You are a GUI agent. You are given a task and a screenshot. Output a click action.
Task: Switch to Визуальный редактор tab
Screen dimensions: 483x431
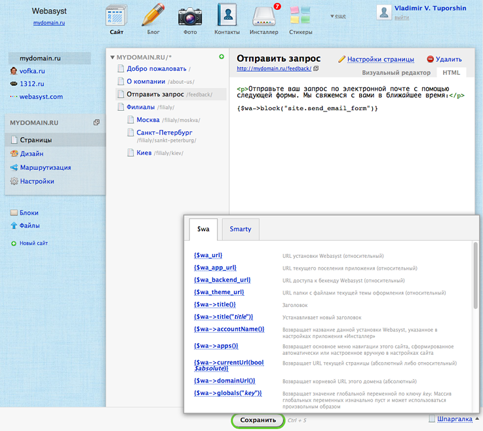(396, 73)
